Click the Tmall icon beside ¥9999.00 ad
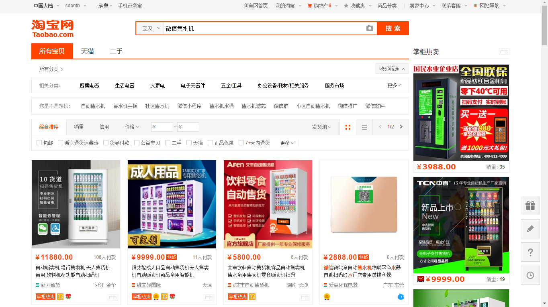The height and width of the screenshot is (307, 548). [x=421, y=279]
